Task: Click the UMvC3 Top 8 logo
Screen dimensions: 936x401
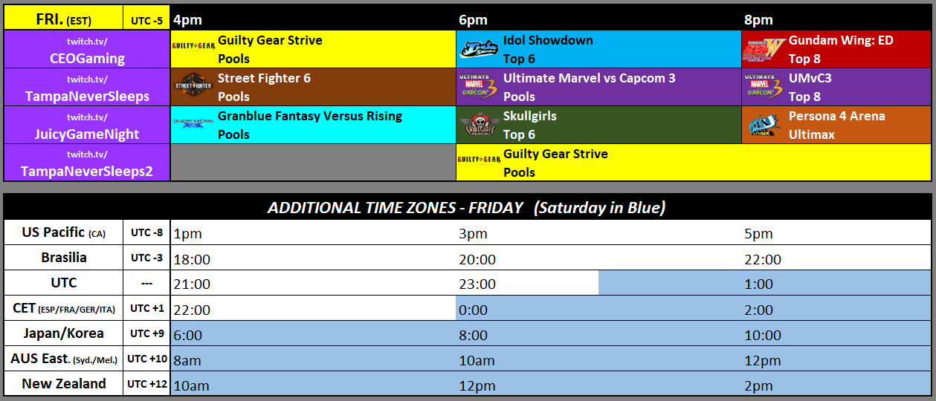Action: 764,87
